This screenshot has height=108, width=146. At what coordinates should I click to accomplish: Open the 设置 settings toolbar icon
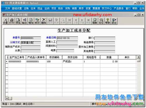pyautogui.click(x=5, y=21)
